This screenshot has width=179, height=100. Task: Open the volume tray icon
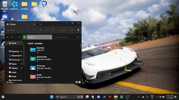point(160,97)
